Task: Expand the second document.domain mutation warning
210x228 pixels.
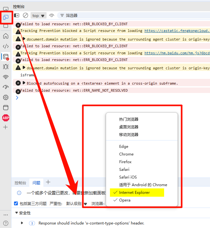Action: (x=24, y=68)
